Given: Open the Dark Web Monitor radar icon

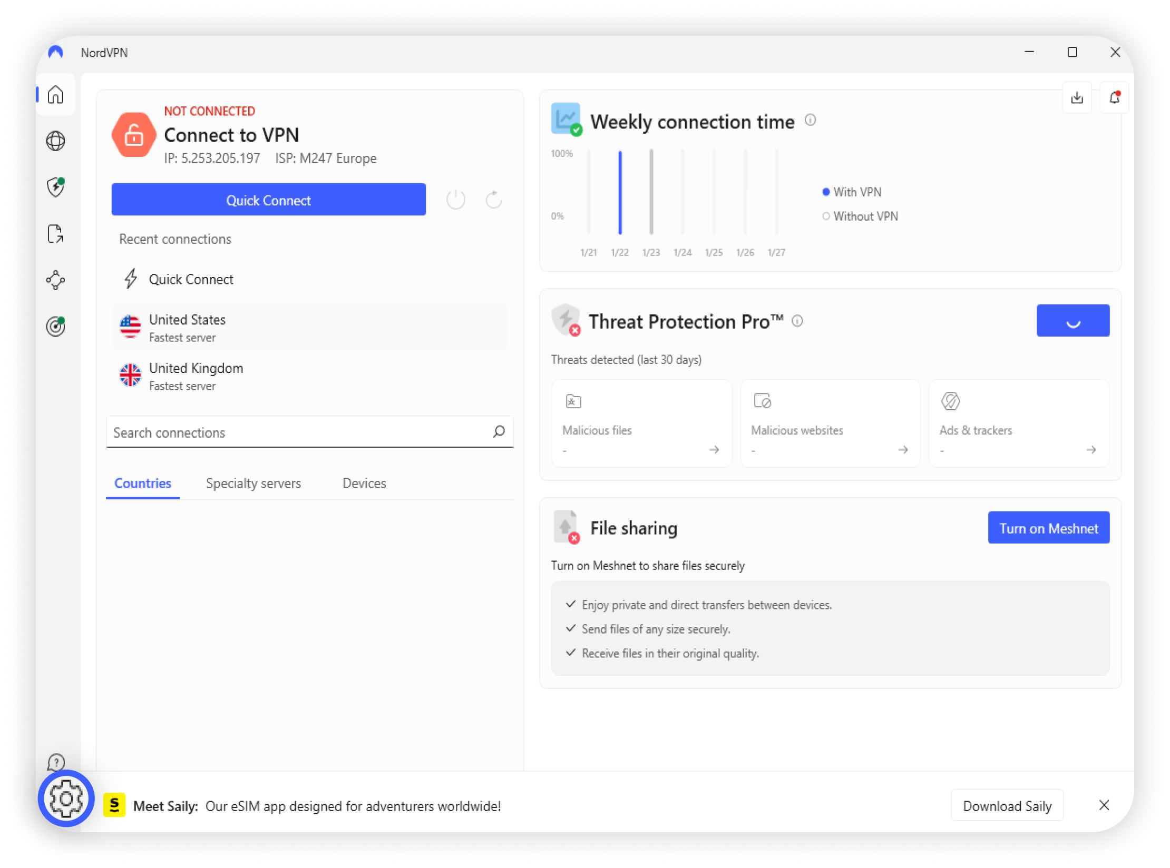Looking at the screenshot, I should [55, 326].
